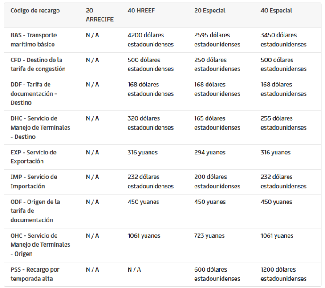Click the "40 HREEF" column header
Screen dimensions: 325x288
pyautogui.click(x=142, y=11)
